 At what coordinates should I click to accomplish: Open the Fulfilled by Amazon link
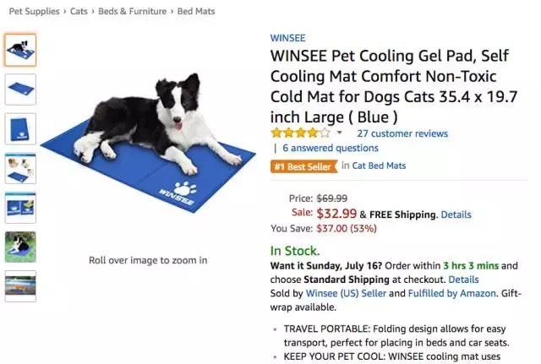pyautogui.click(x=452, y=293)
